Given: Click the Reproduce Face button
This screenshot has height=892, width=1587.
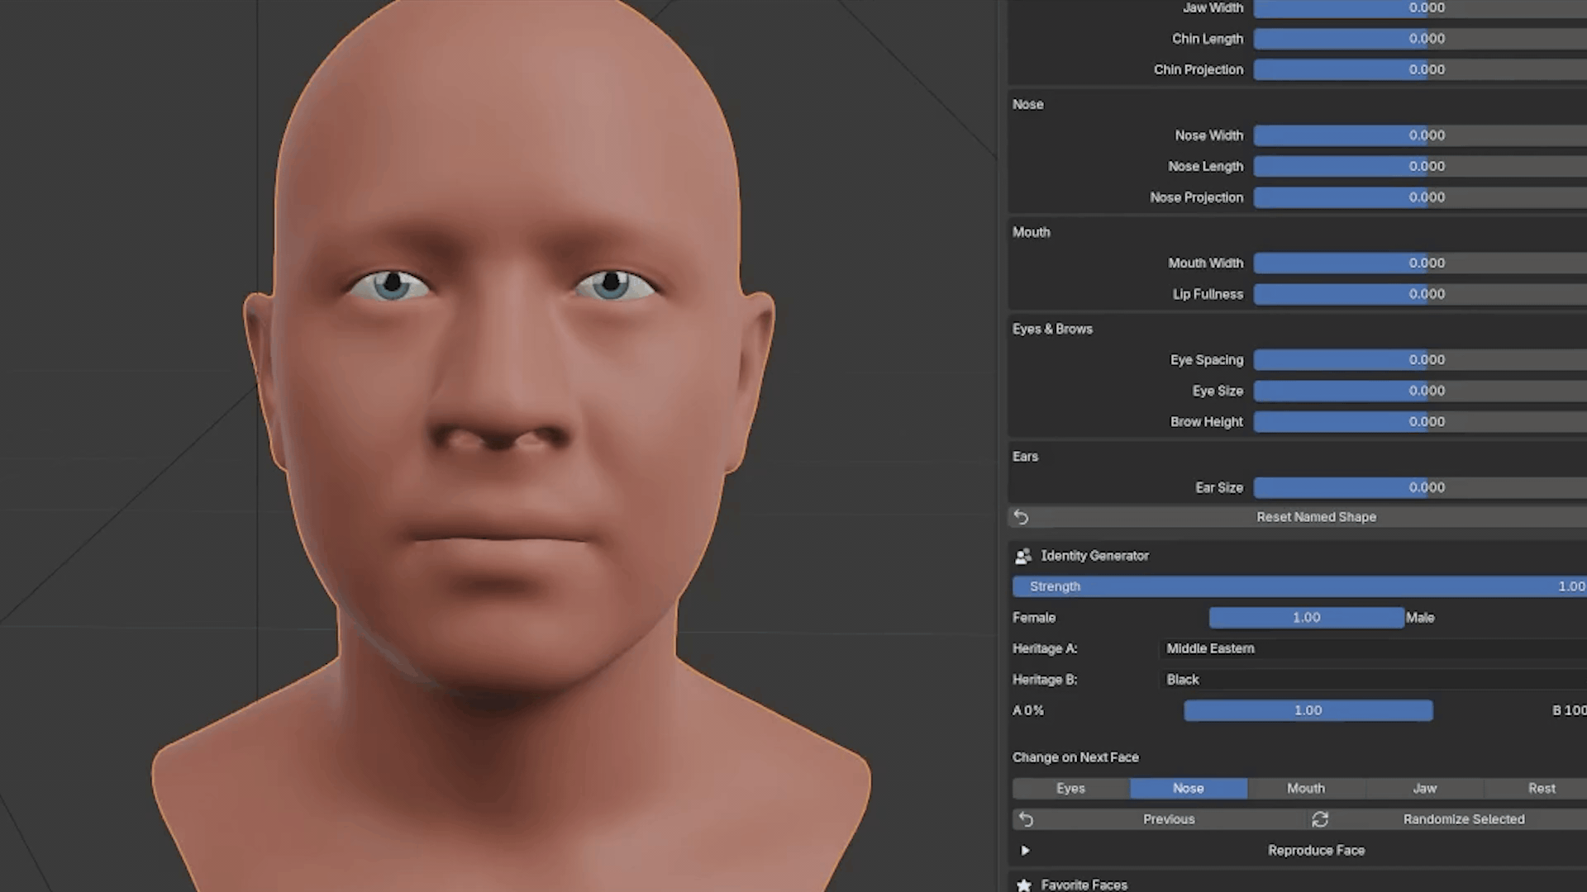Looking at the screenshot, I should point(1299,851).
